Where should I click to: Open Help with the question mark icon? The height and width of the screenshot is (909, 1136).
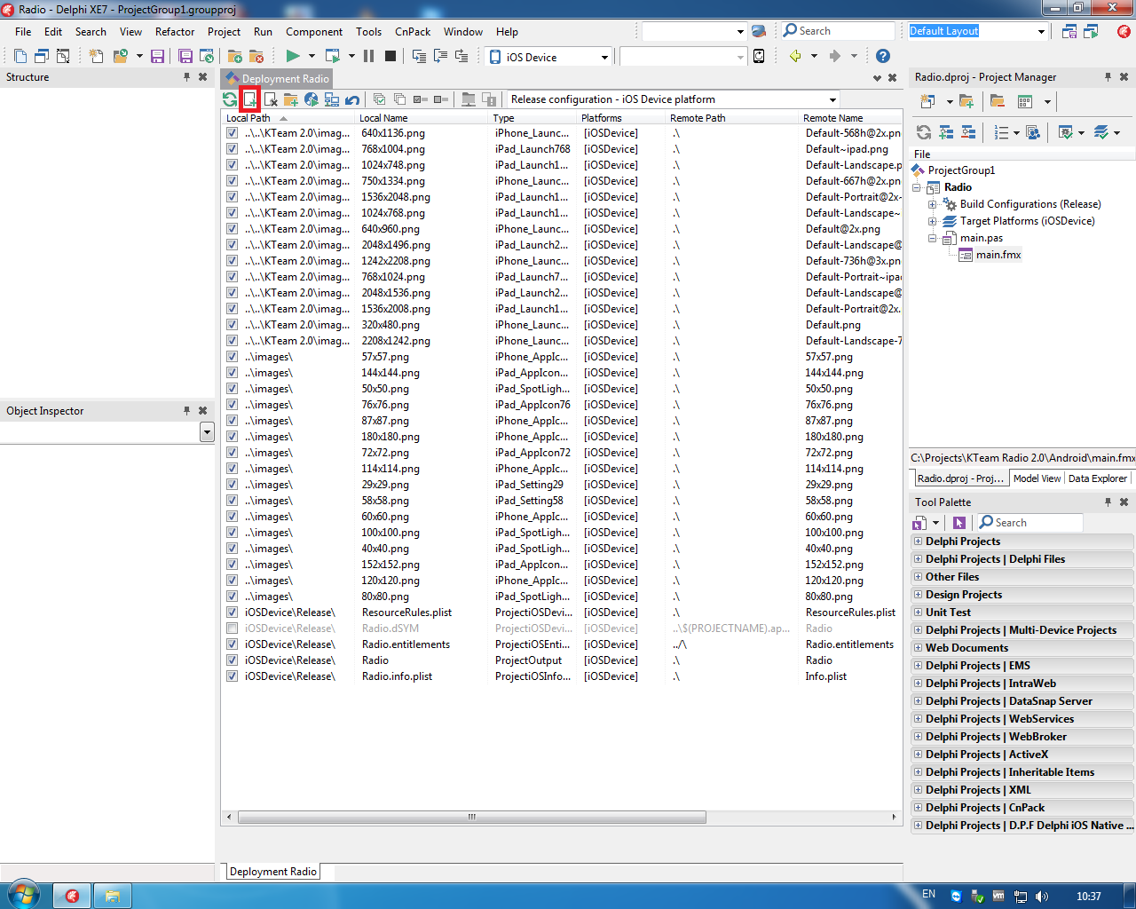click(x=882, y=56)
